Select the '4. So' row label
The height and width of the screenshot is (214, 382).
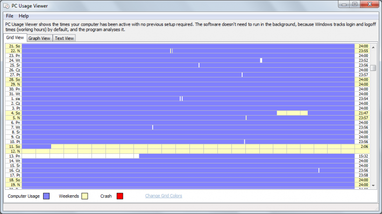(x=13, y=113)
